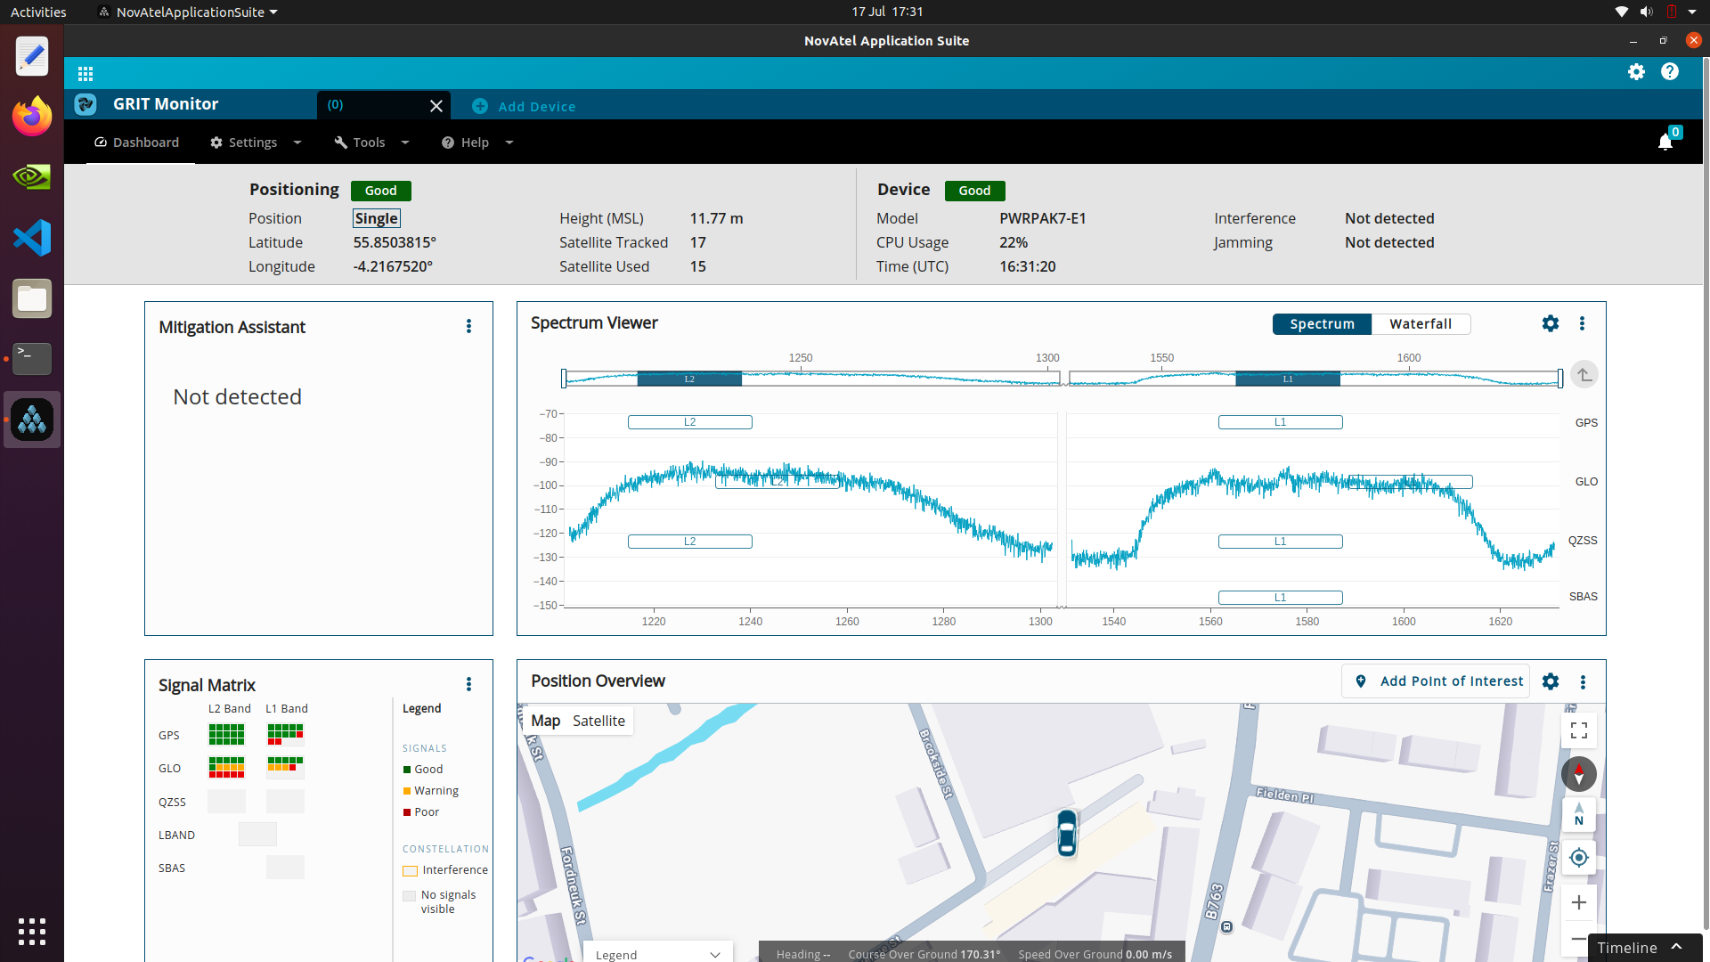
Task: Center map on current location
Action: [x=1579, y=858]
